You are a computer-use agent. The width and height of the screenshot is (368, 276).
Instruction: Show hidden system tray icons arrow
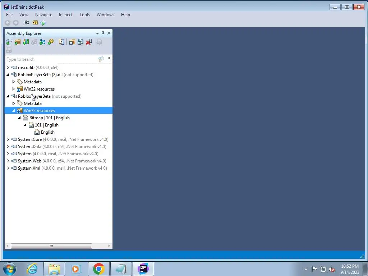click(x=305, y=269)
